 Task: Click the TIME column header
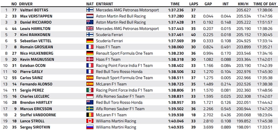[175, 4]
